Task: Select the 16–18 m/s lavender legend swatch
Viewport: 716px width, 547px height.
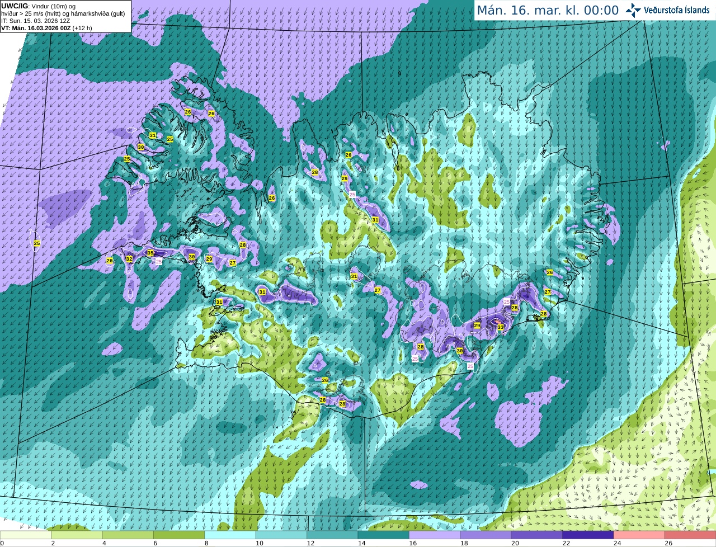Action: (435, 535)
